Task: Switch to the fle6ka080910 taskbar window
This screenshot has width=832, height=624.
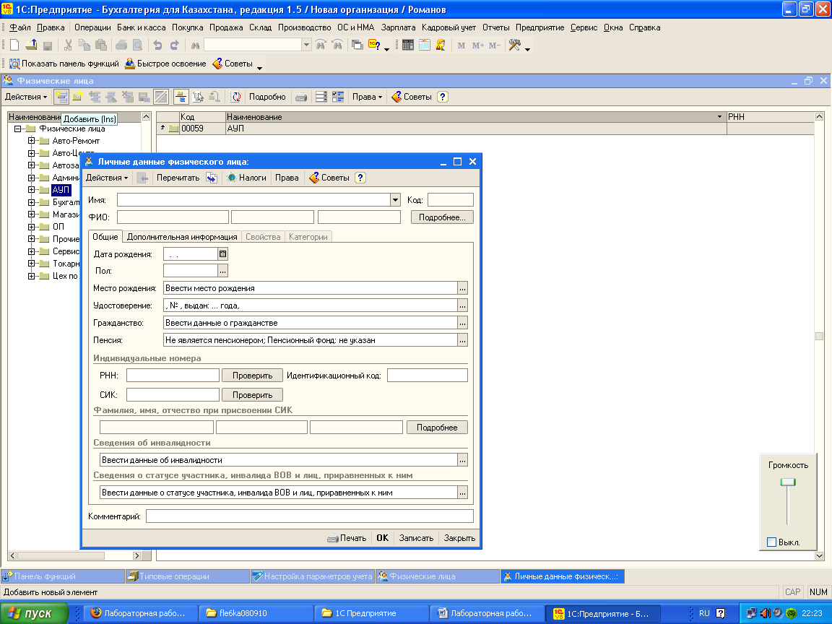Action: coord(256,613)
